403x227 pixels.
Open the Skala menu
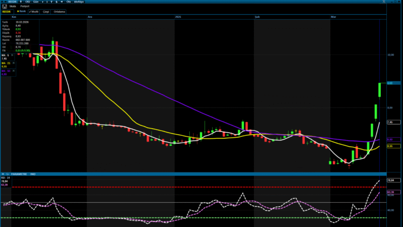point(13,6)
